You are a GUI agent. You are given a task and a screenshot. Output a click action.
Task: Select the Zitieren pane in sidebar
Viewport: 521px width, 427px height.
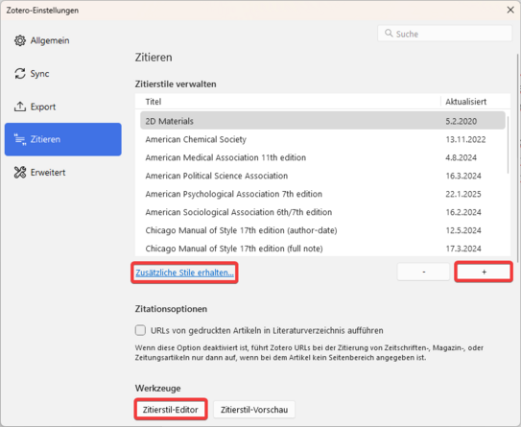63,139
